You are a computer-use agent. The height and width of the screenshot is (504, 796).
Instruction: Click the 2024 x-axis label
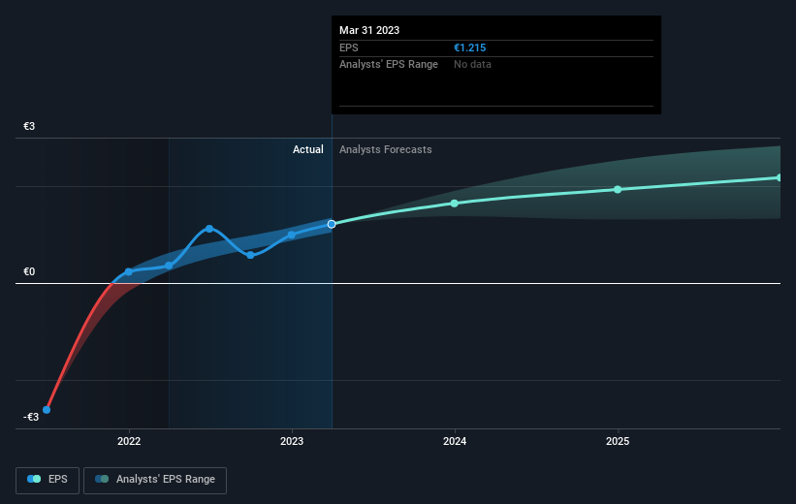coord(455,441)
